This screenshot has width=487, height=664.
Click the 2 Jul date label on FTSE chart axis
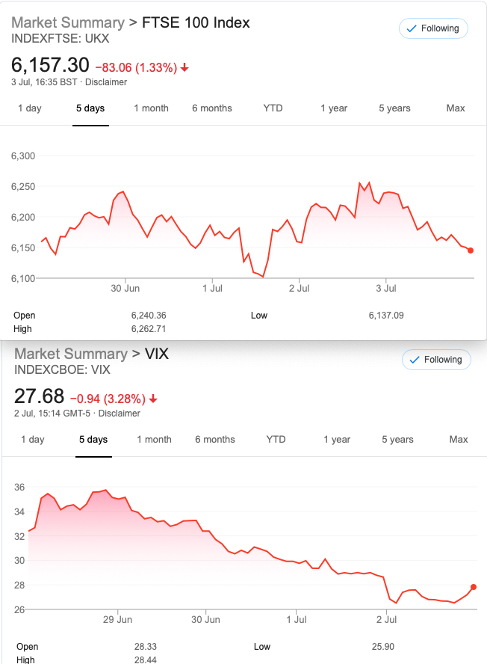click(299, 289)
